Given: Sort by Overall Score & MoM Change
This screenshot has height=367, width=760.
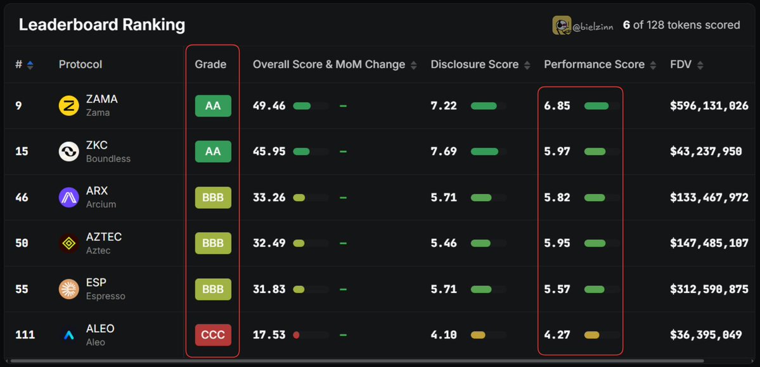Looking at the screenshot, I should coord(413,65).
